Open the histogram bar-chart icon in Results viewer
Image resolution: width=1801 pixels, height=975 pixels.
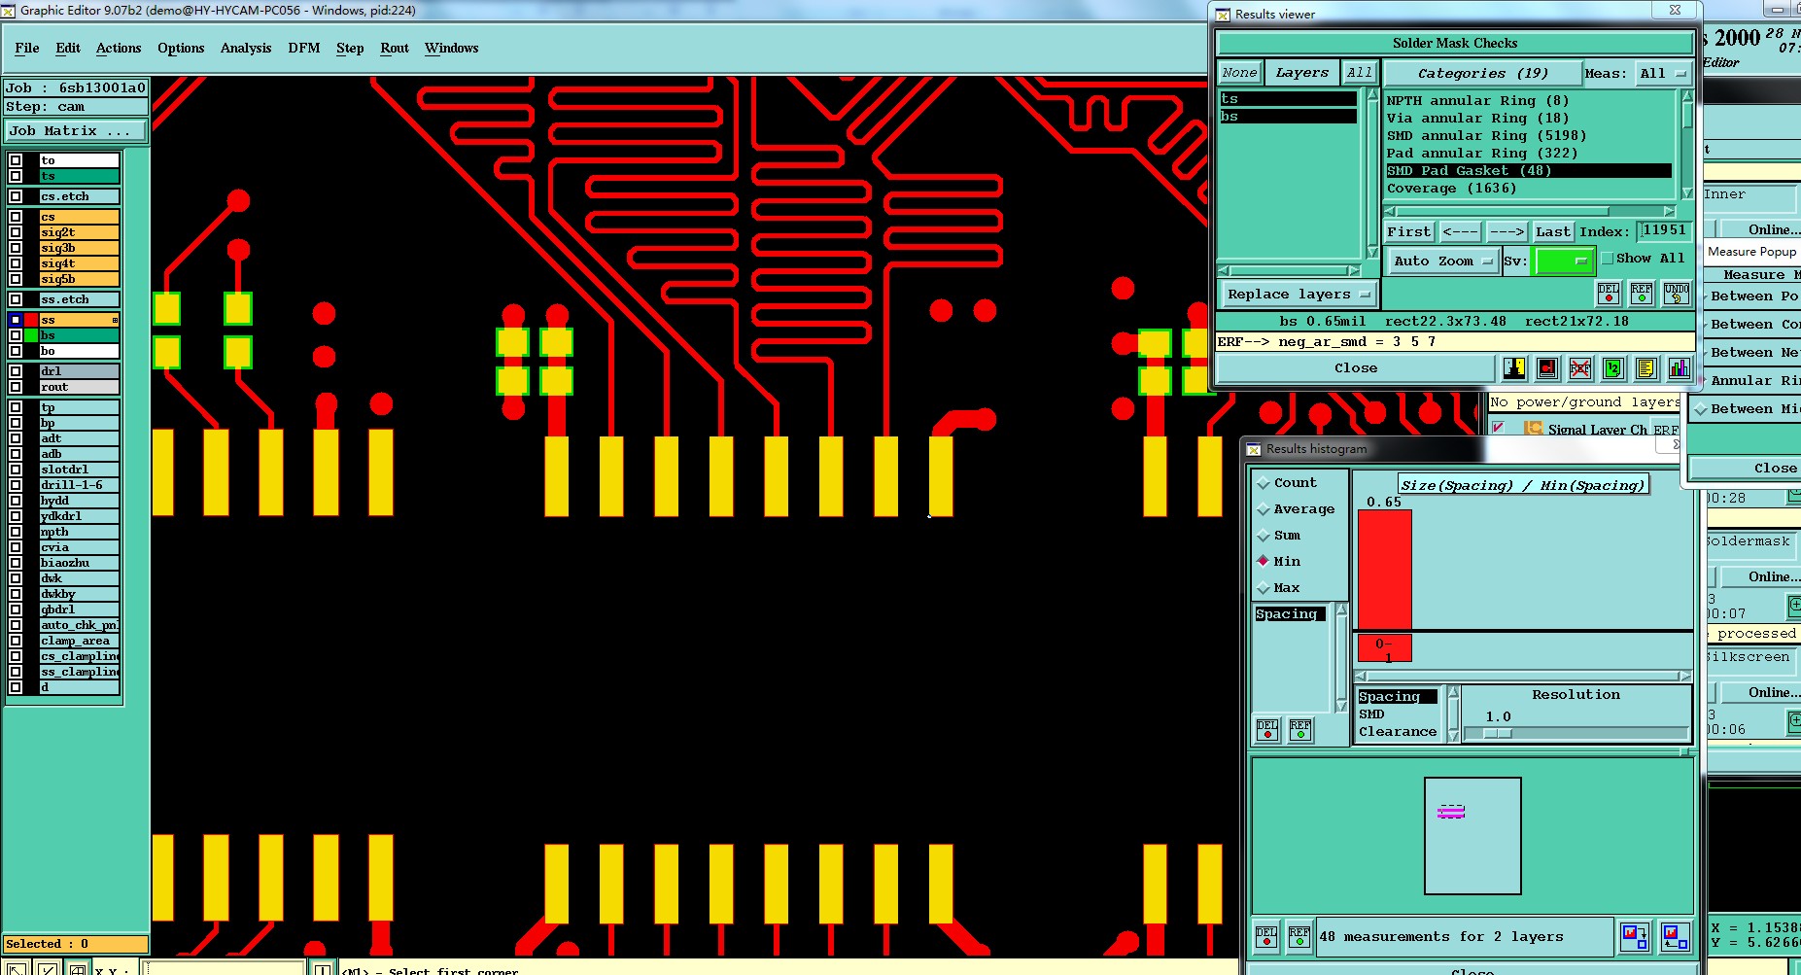click(x=1679, y=368)
